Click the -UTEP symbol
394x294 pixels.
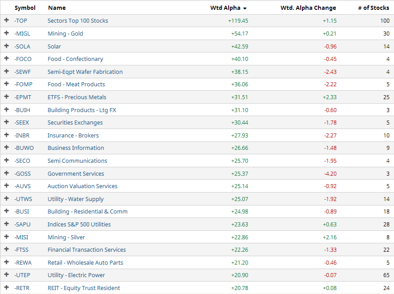coord(22,275)
